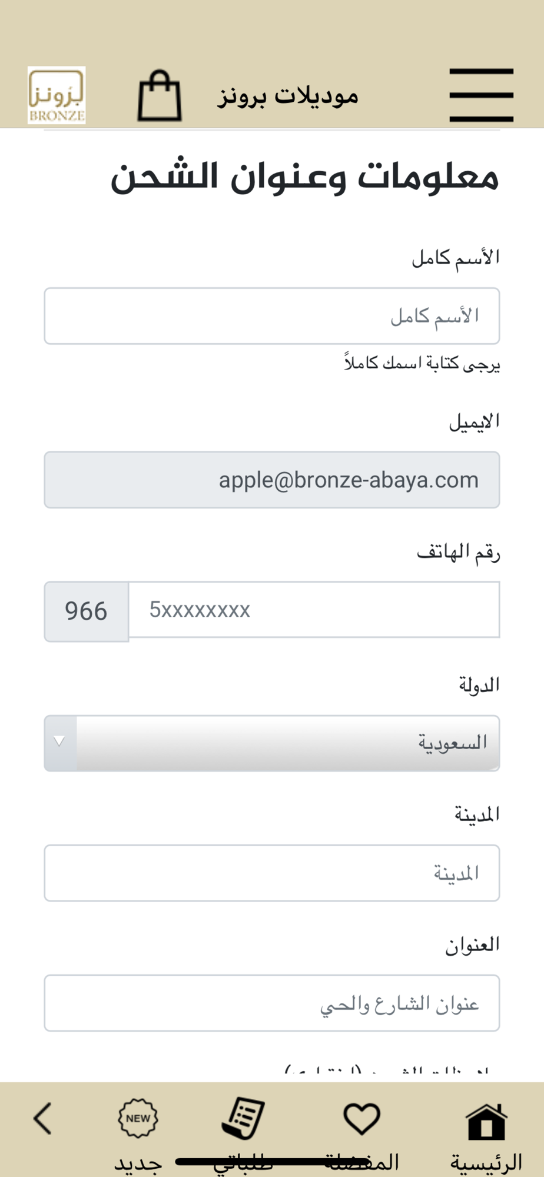Click the country dropdown arrow
The height and width of the screenshot is (1177, 544).
(x=59, y=742)
